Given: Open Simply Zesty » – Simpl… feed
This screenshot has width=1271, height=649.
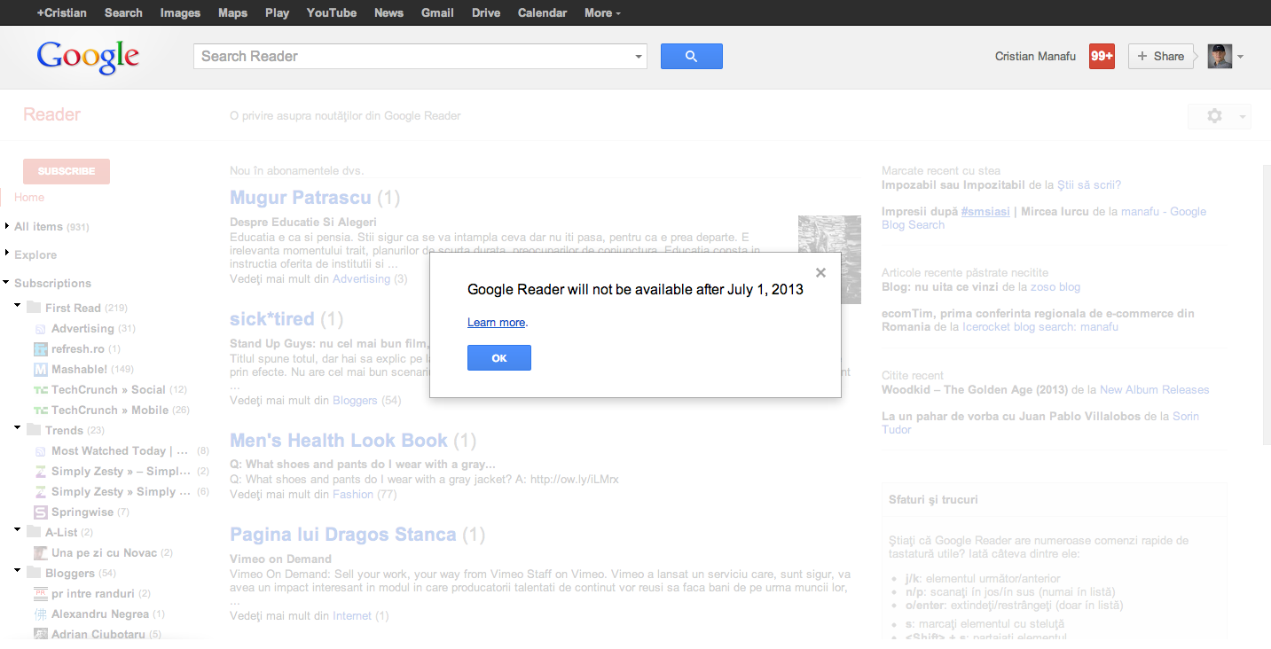Looking at the screenshot, I should coord(121,471).
